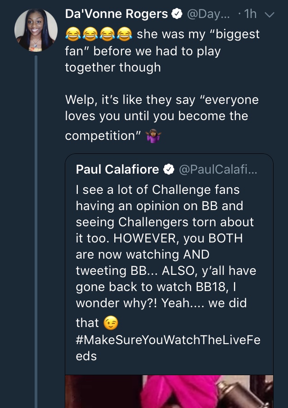Click the winking face emoji
288x408 pixels.
[111, 323]
